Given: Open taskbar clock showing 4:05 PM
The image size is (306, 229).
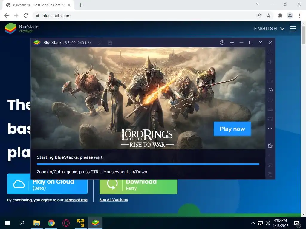Looking at the screenshot, I should click(x=280, y=223).
